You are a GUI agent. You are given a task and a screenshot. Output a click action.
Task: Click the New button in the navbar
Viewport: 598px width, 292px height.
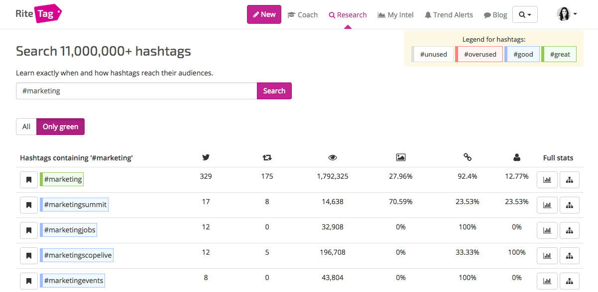point(264,14)
